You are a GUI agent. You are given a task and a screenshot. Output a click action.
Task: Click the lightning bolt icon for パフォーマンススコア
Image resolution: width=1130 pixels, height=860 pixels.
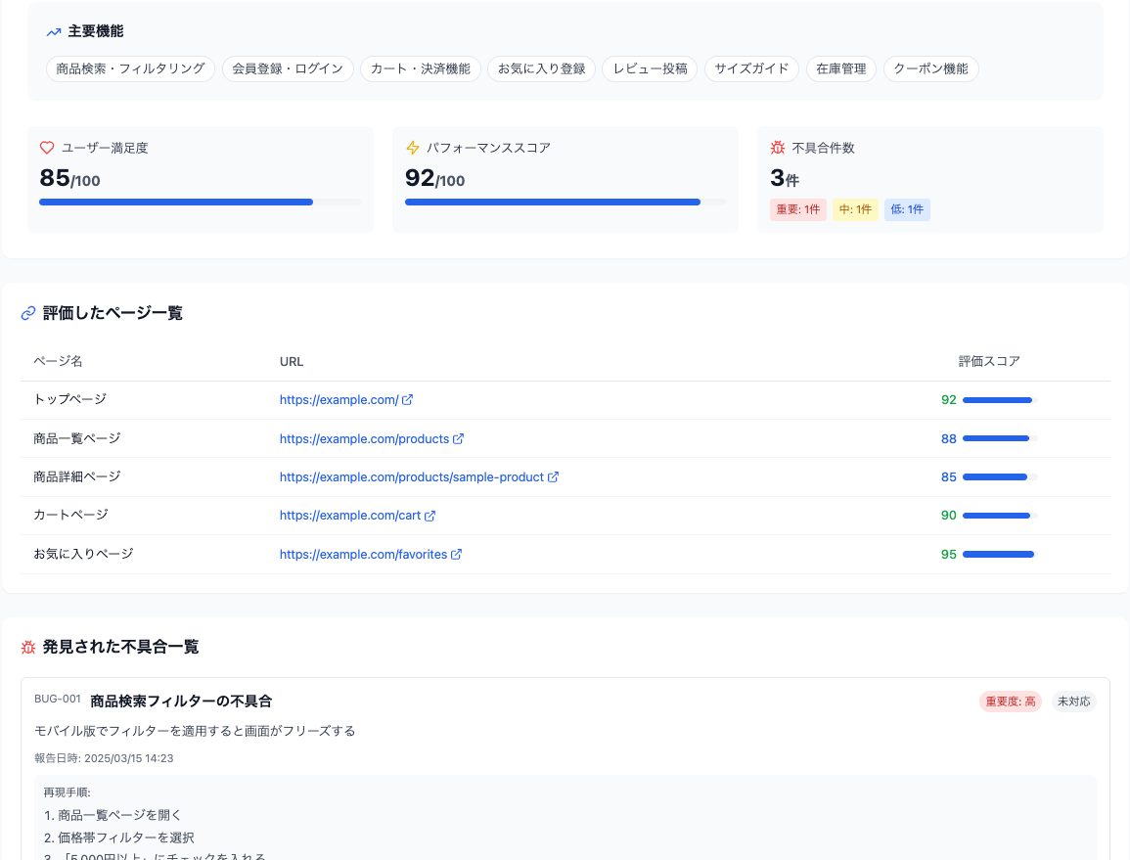click(x=412, y=148)
